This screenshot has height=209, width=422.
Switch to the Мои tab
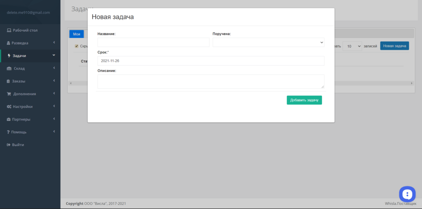tap(77, 34)
